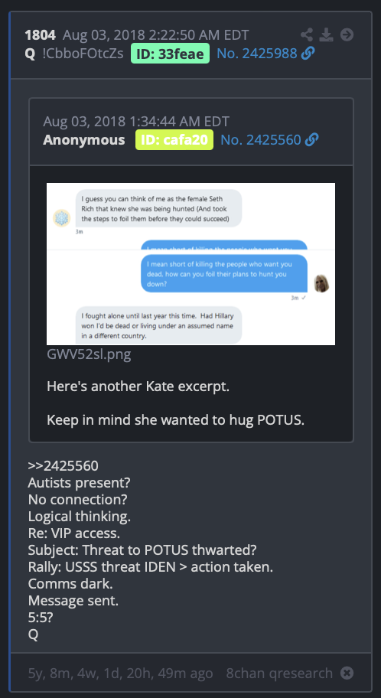
Task: Open quoted post link No. 2425560
Action: [x=261, y=140]
